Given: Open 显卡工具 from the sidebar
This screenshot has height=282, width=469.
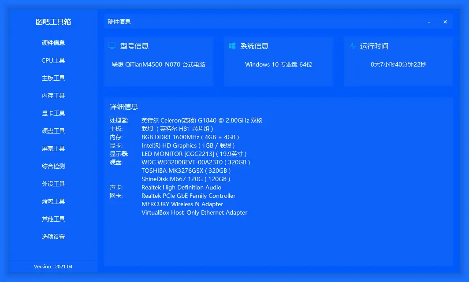Looking at the screenshot, I should click(53, 113).
